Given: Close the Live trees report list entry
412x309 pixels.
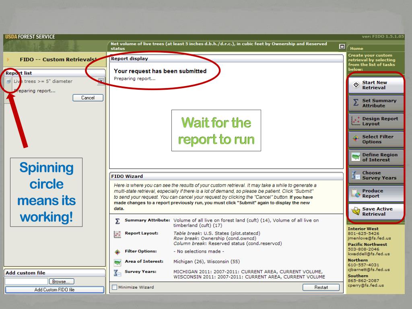Looking at the screenshot, I should click(101, 81).
